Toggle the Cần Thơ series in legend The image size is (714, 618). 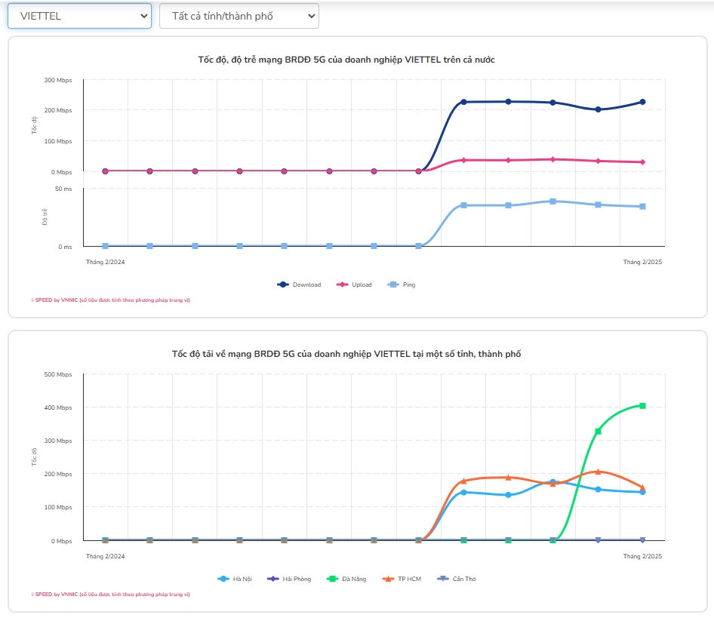[457, 579]
